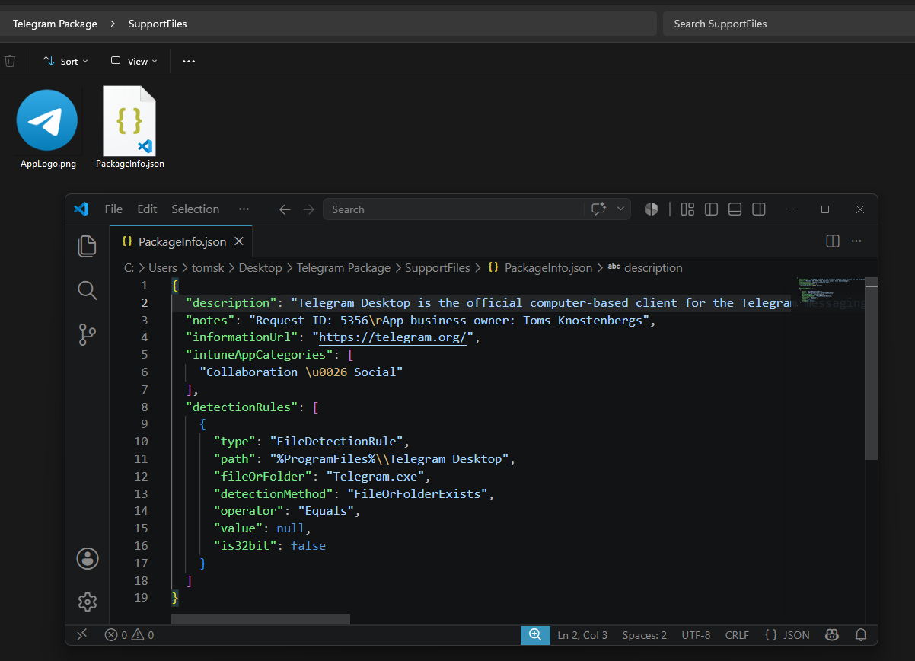This screenshot has height=661, width=915.
Task: Go back with the left arrow in VS Code
Action: click(x=285, y=209)
